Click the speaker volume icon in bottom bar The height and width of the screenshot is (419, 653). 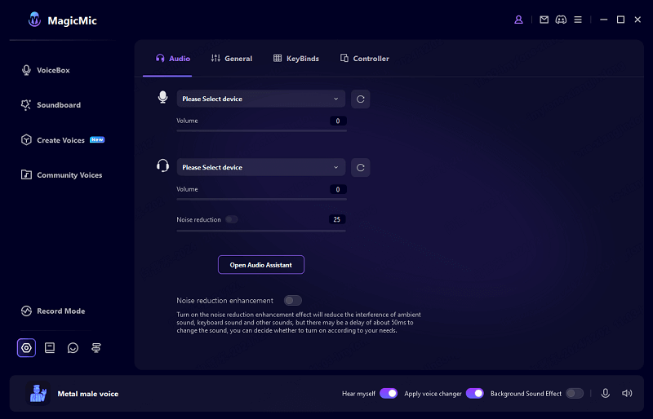click(627, 393)
